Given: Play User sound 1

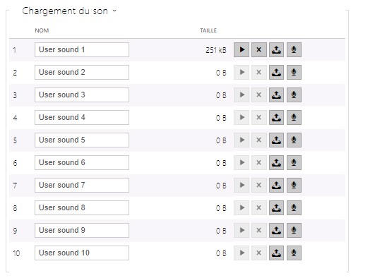Looking at the screenshot, I should pyautogui.click(x=242, y=50).
